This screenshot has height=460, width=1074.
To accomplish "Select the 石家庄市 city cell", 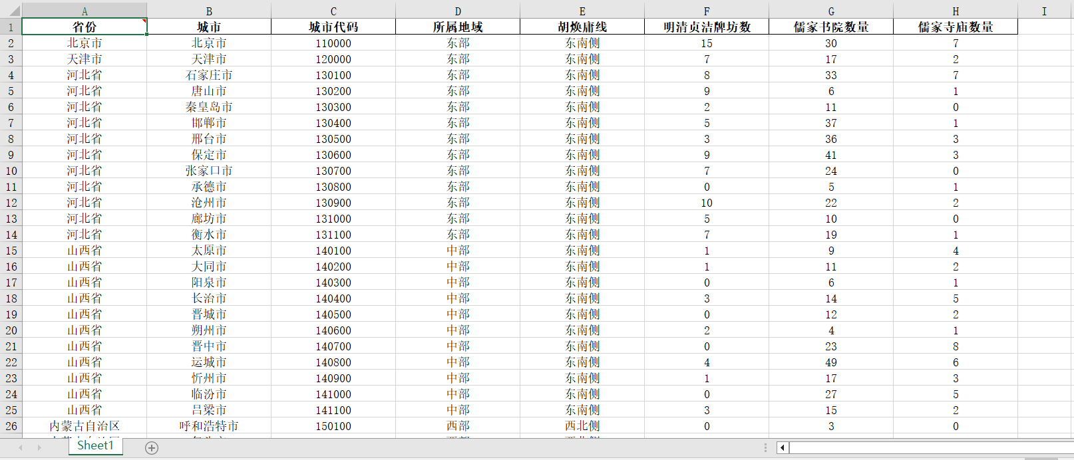I will [x=209, y=75].
